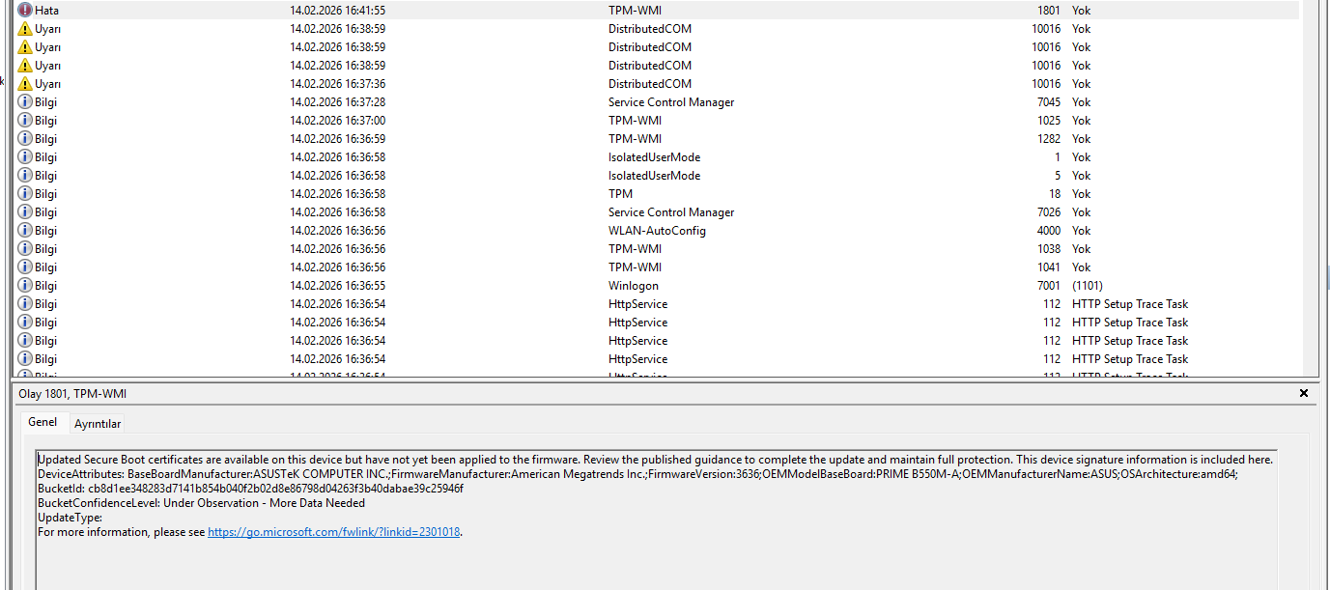This screenshot has height=590, width=1330.
Task: Click the info icon of the Winlogon row
Action: pos(25,286)
